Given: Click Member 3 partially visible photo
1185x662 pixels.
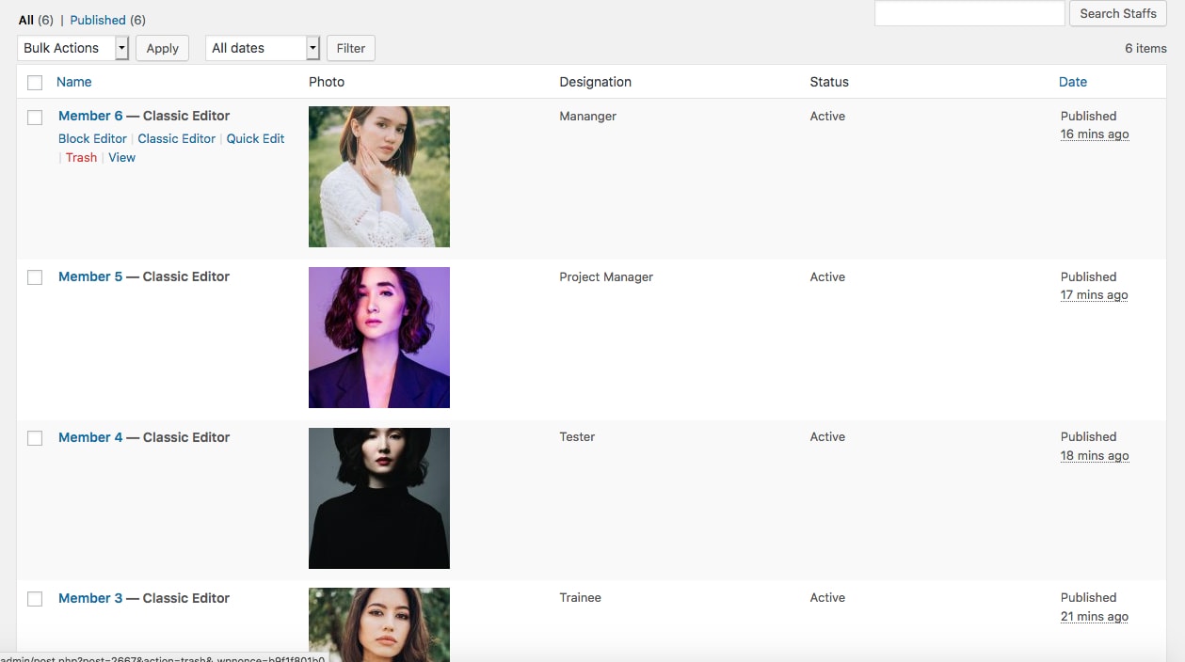Looking at the screenshot, I should point(379,624).
